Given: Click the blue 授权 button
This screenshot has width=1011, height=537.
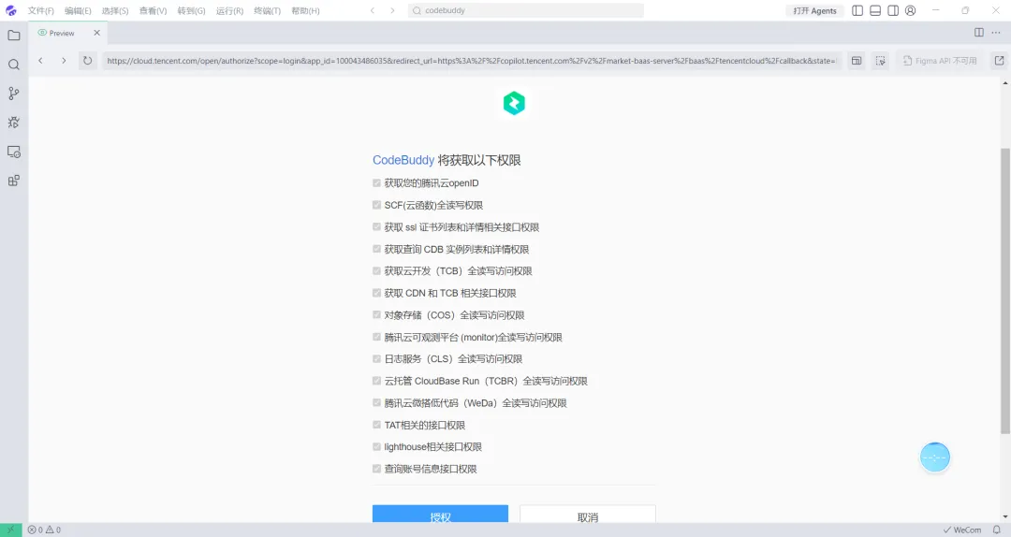Looking at the screenshot, I should click(x=440, y=514).
